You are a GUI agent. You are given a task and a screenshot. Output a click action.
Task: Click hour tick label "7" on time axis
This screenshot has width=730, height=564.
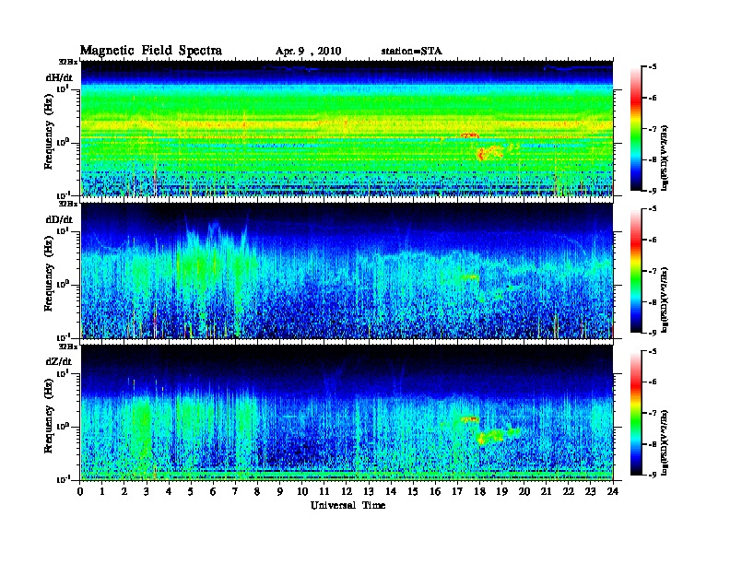click(235, 492)
